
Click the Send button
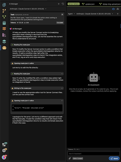[114, 158]
